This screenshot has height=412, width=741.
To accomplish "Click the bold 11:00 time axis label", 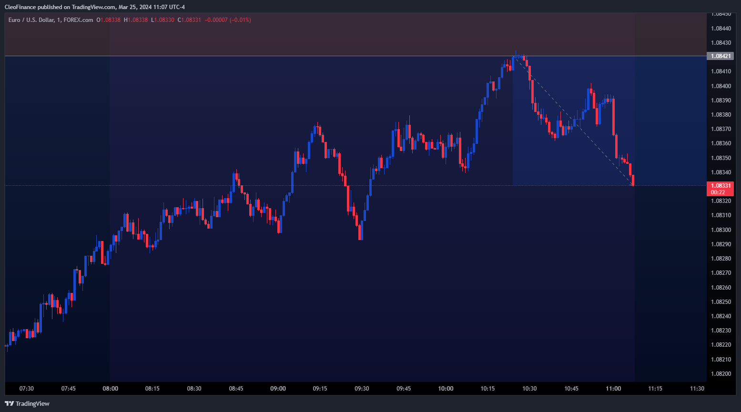I will pos(614,389).
